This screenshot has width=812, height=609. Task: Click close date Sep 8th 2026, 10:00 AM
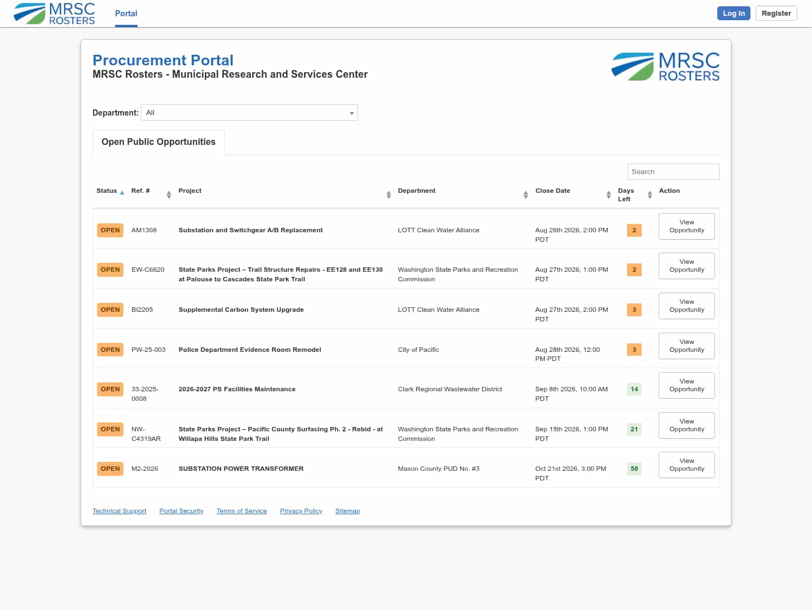571,394
